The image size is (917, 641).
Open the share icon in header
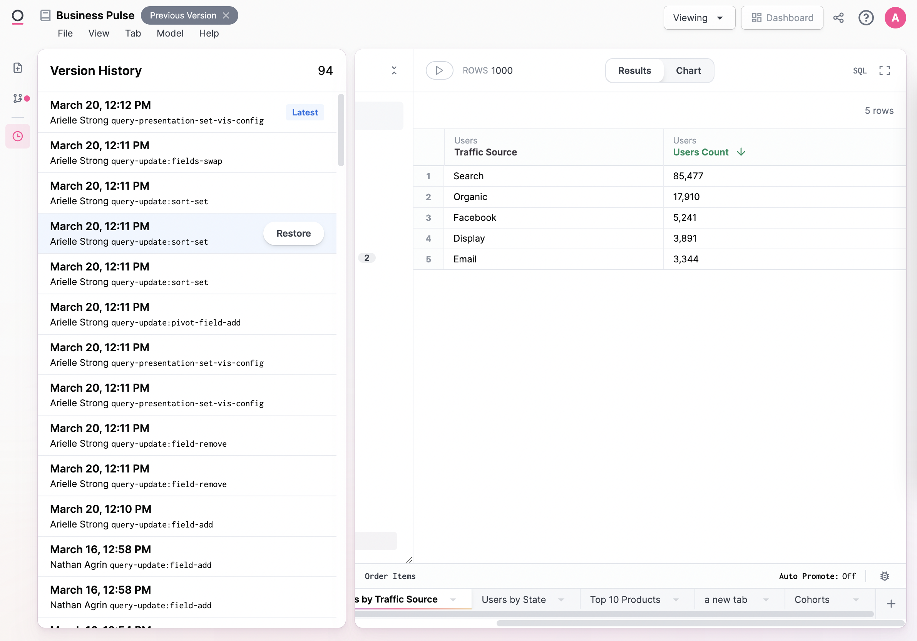838,18
